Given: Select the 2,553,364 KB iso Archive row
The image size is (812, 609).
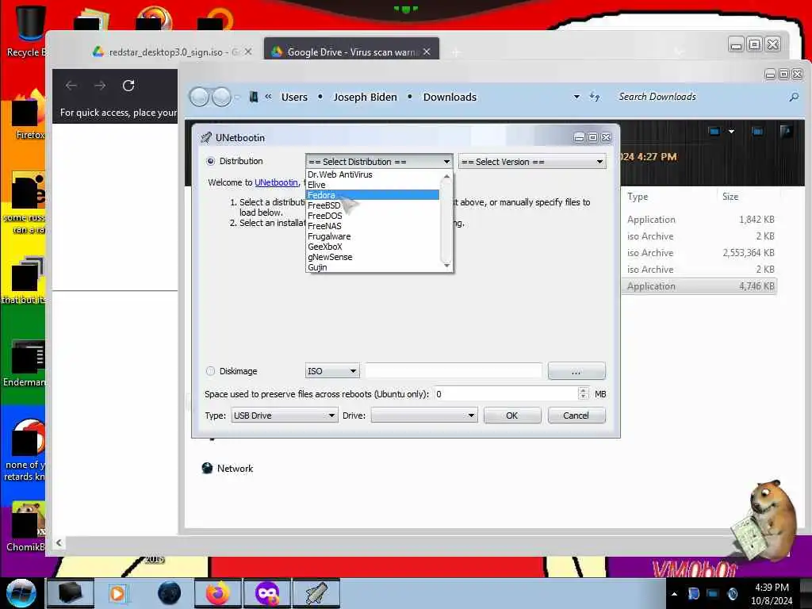Looking at the screenshot, I should [x=699, y=253].
